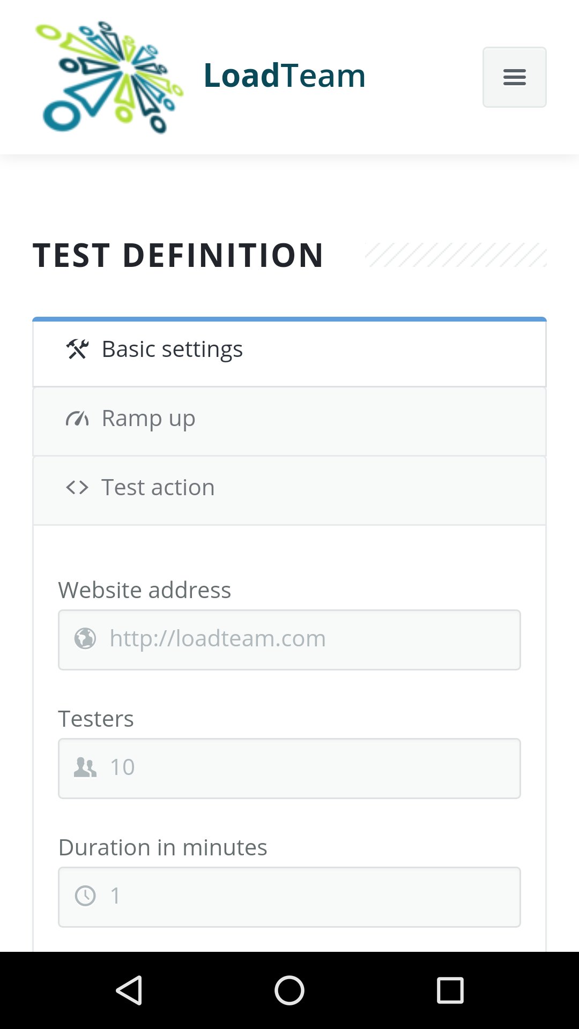Switch to the Basic settings tab

click(172, 349)
